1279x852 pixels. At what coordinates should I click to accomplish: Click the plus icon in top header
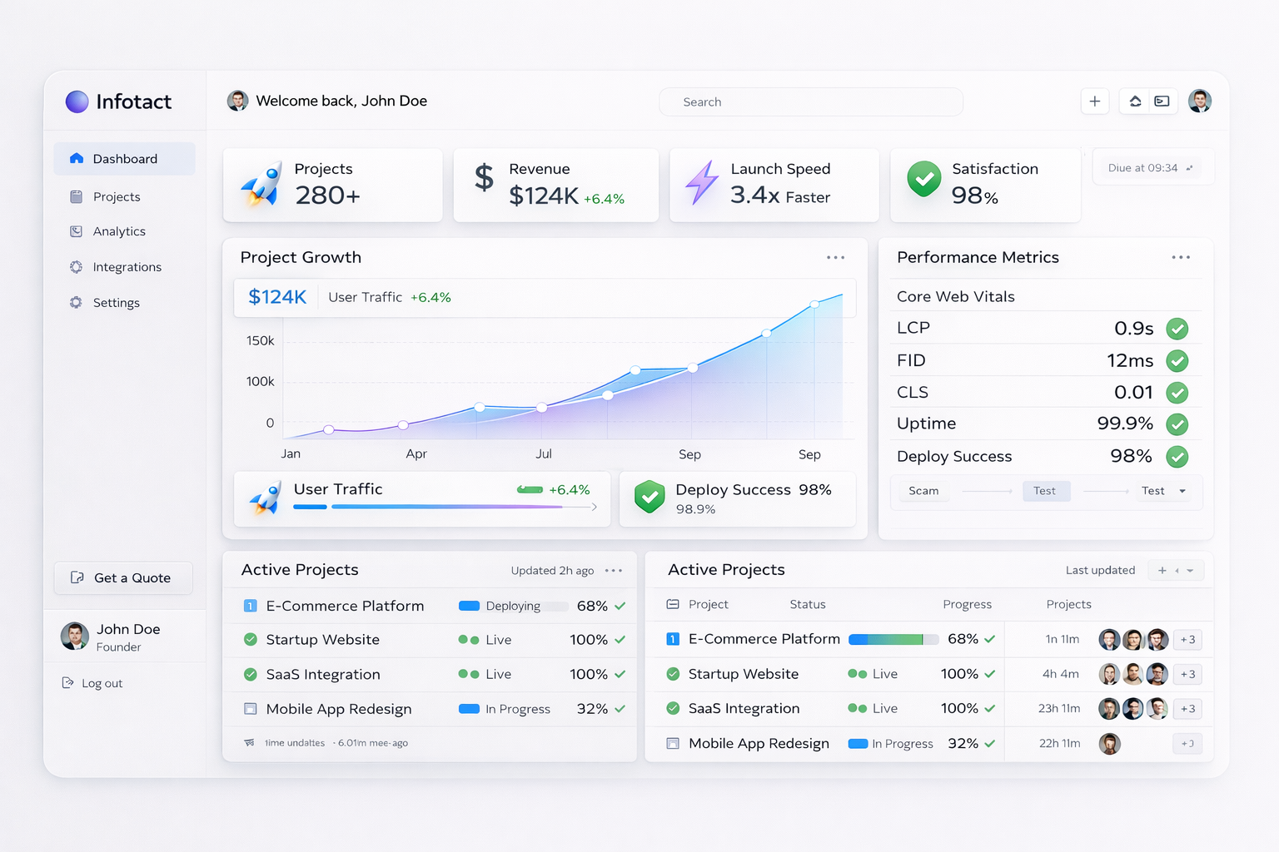[1094, 102]
